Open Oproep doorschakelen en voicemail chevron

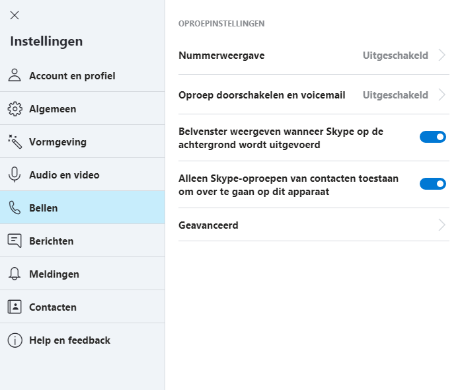[x=442, y=95]
